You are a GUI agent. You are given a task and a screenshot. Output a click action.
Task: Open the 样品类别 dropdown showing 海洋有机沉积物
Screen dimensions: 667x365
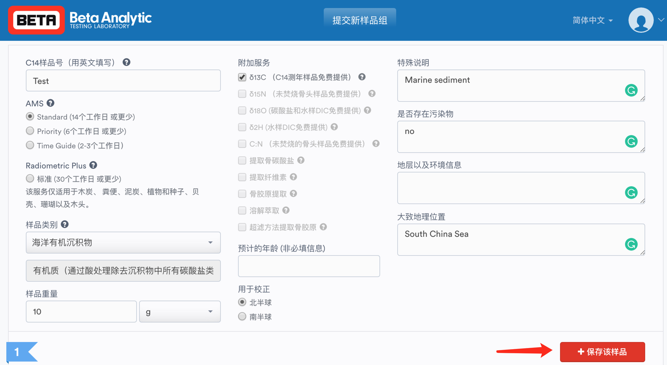point(123,243)
